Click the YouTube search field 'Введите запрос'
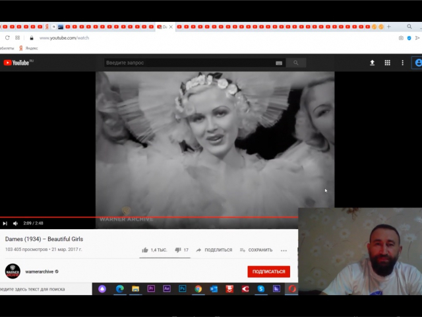This screenshot has width=422, height=317. [x=189, y=63]
